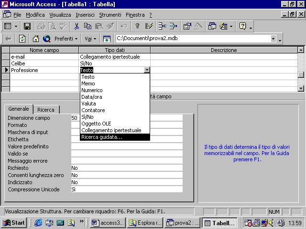
Task: Cut with the scissors icon
Action: [x=76, y=26]
